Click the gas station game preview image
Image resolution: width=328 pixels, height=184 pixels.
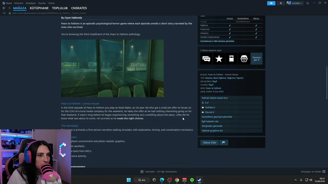click(x=112, y=68)
